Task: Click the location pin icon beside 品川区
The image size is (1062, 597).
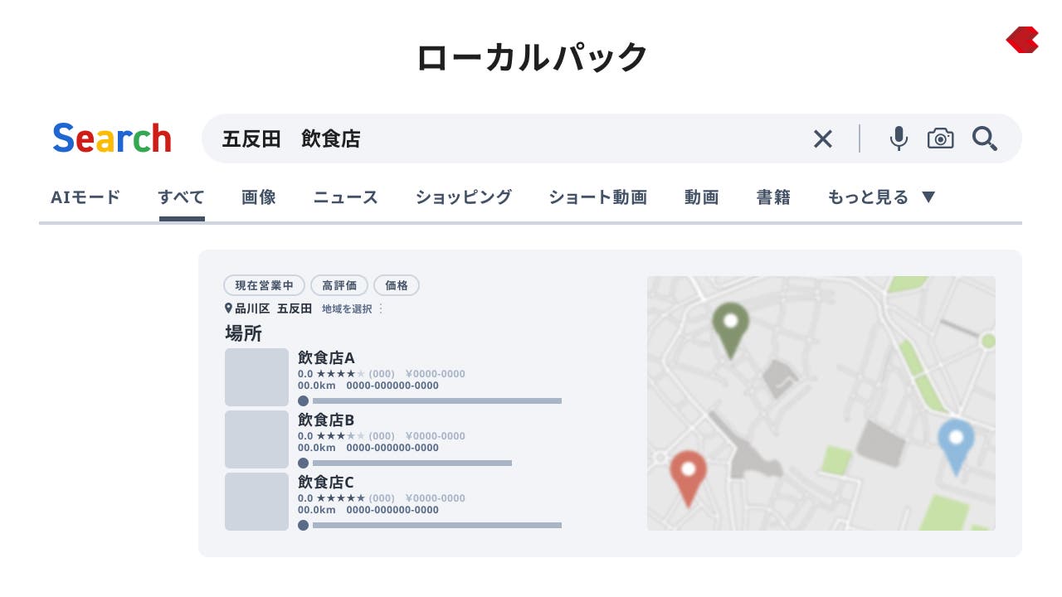Action: (229, 308)
